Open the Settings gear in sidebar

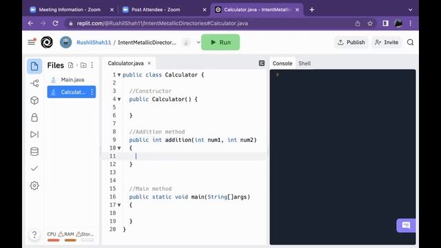coord(34,185)
